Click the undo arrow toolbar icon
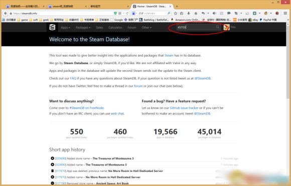 pos(203,14)
